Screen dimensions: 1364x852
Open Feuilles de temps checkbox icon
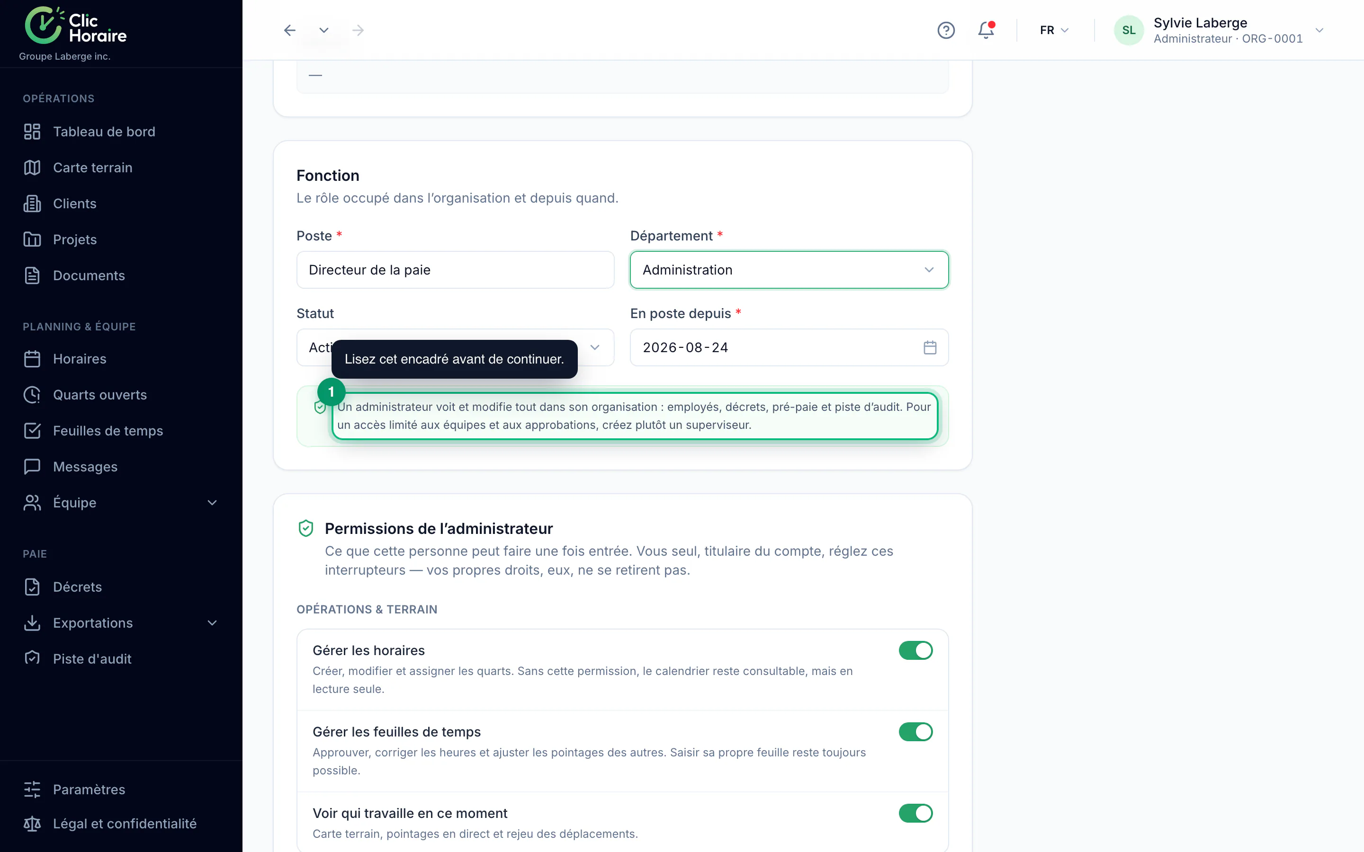pyautogui.click(x=32, y=431)
